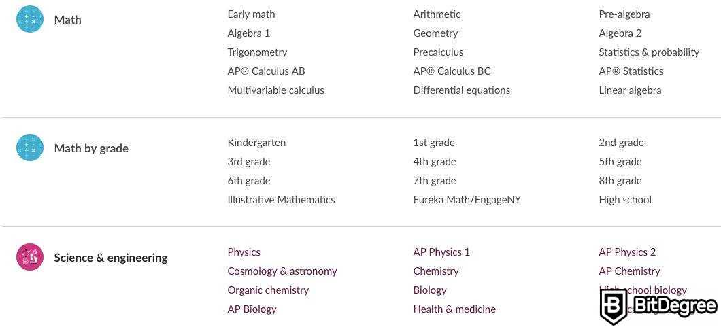
Task: Open Eureka Math/EngageNY
Action: (x=467, y=199)
